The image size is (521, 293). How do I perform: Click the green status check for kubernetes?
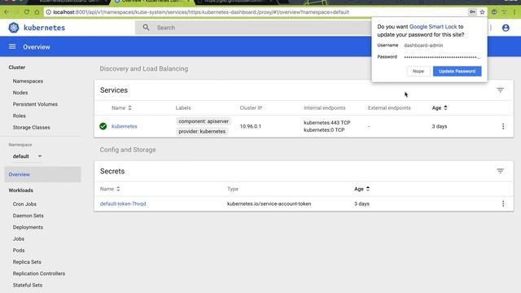[x=103, y=126]
